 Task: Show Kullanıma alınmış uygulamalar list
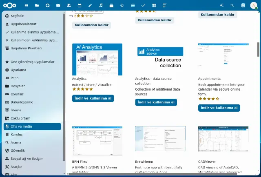click(32, 32)
